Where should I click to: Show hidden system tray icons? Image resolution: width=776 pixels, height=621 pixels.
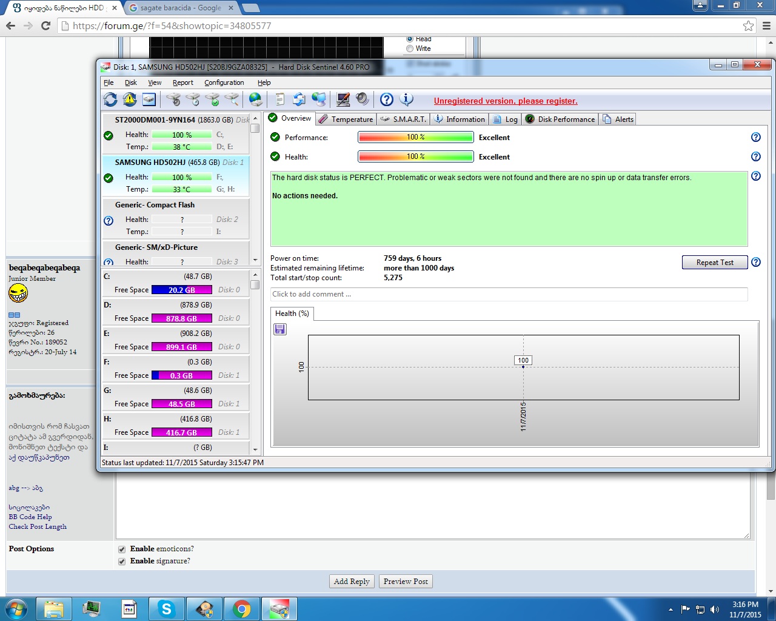click(671, 609)
